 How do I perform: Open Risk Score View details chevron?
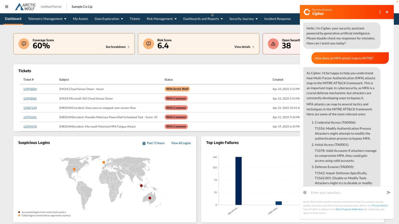click(x=253, y=47)
